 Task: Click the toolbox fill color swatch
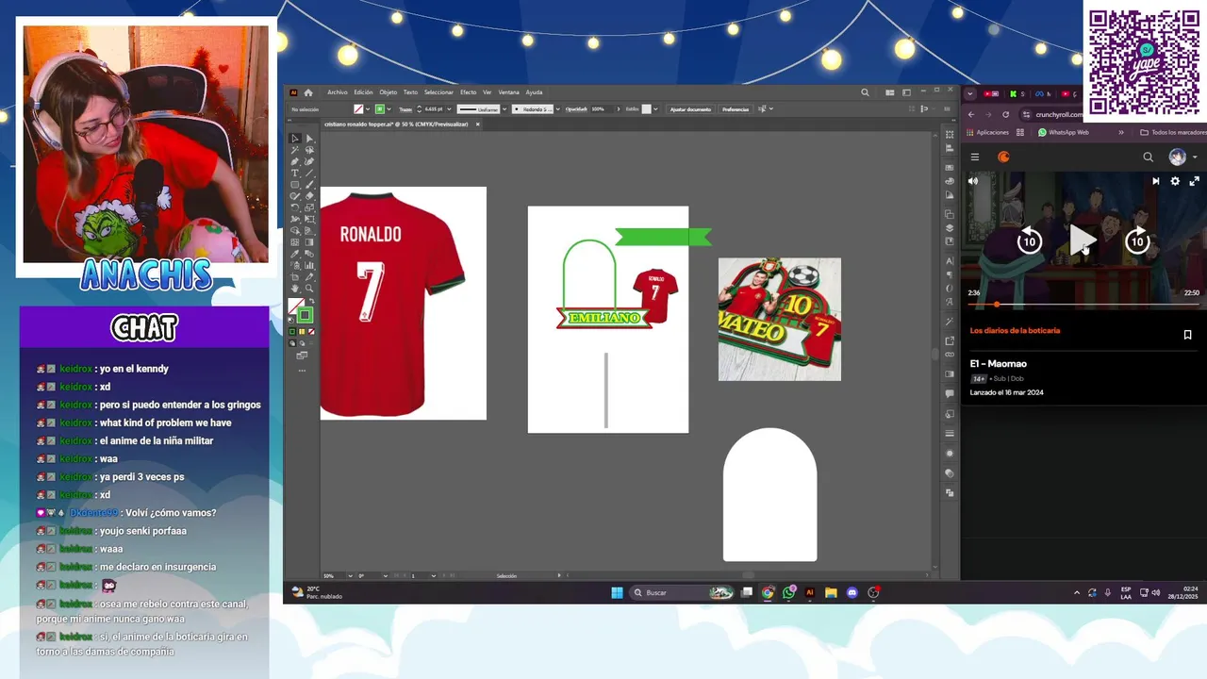click(295, 306)
